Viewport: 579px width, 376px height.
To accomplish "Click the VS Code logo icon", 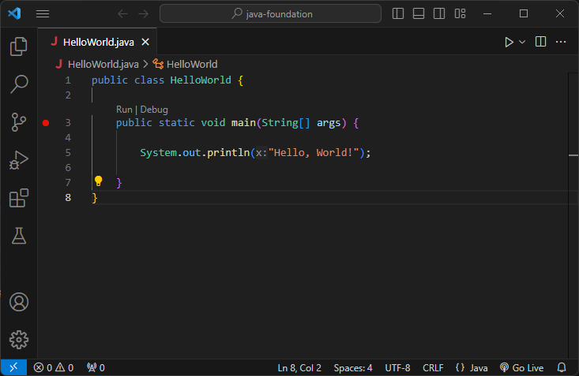I will tap(14, 13).
